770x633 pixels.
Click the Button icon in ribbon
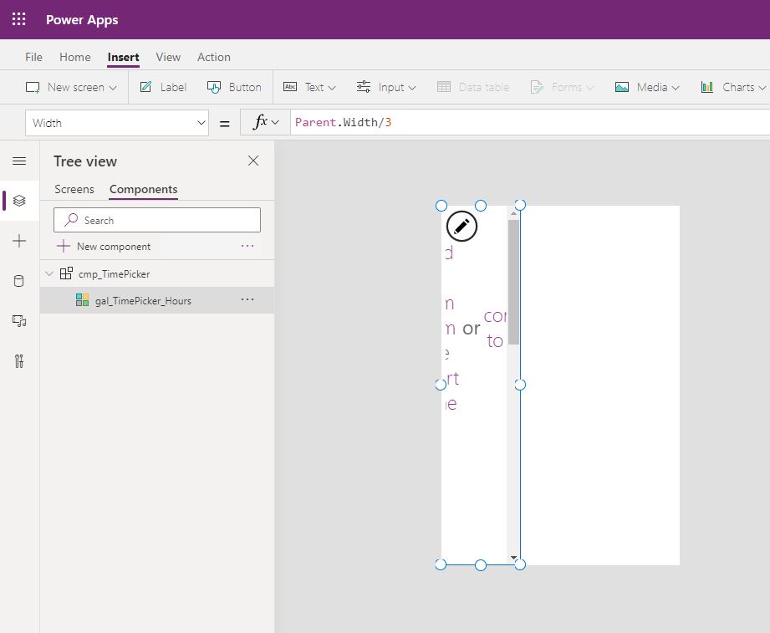coord(214,87)
